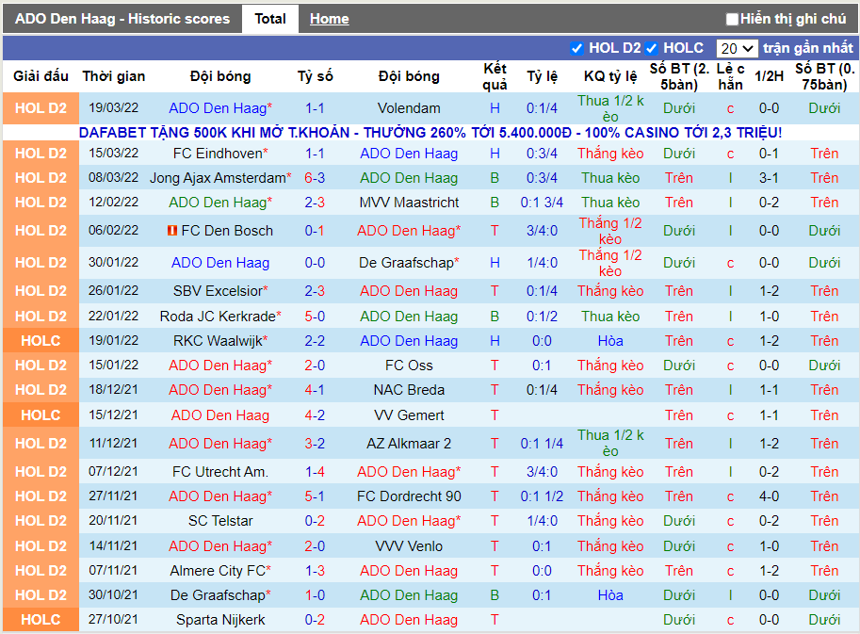Click date 08/03/22 in the table
This screenshot has width=860, height=634.
[x=114, y=178]
